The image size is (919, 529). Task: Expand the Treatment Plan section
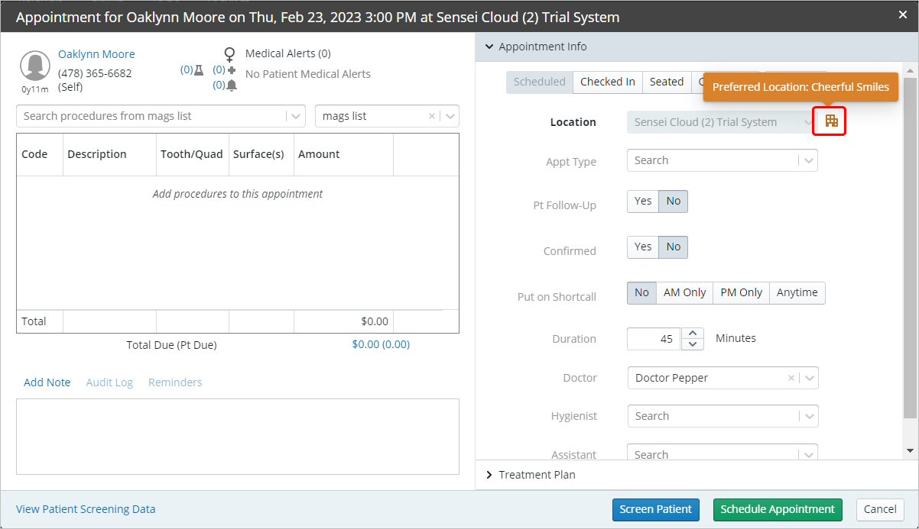[537, 475]
